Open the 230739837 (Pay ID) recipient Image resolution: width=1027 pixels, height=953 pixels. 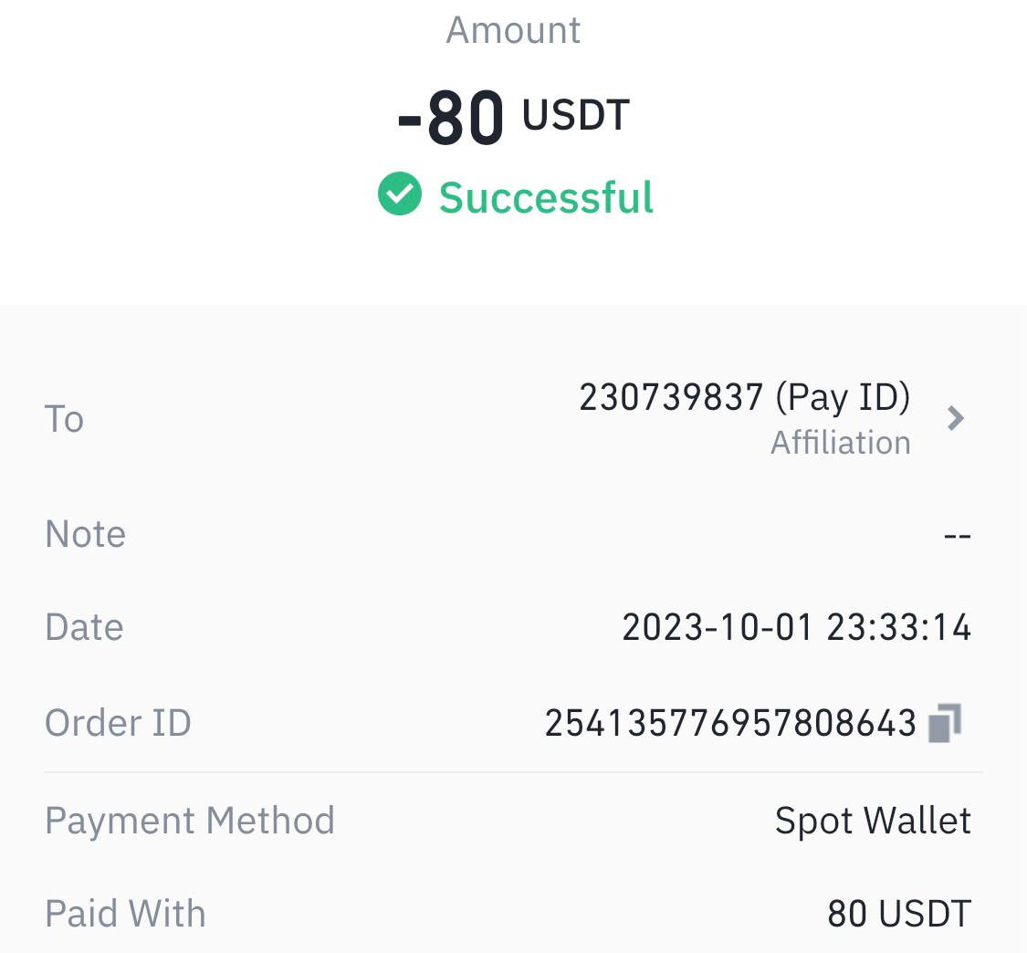[745, 397]
